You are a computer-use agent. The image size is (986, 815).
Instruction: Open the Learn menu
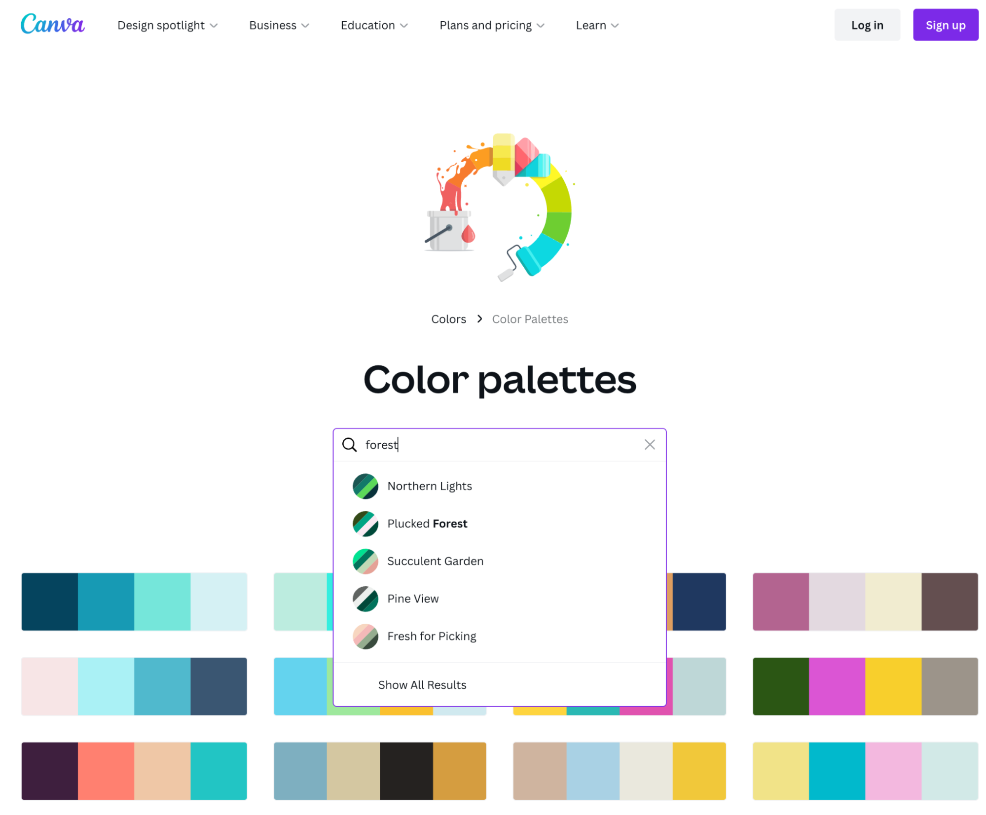coord(595,25)
